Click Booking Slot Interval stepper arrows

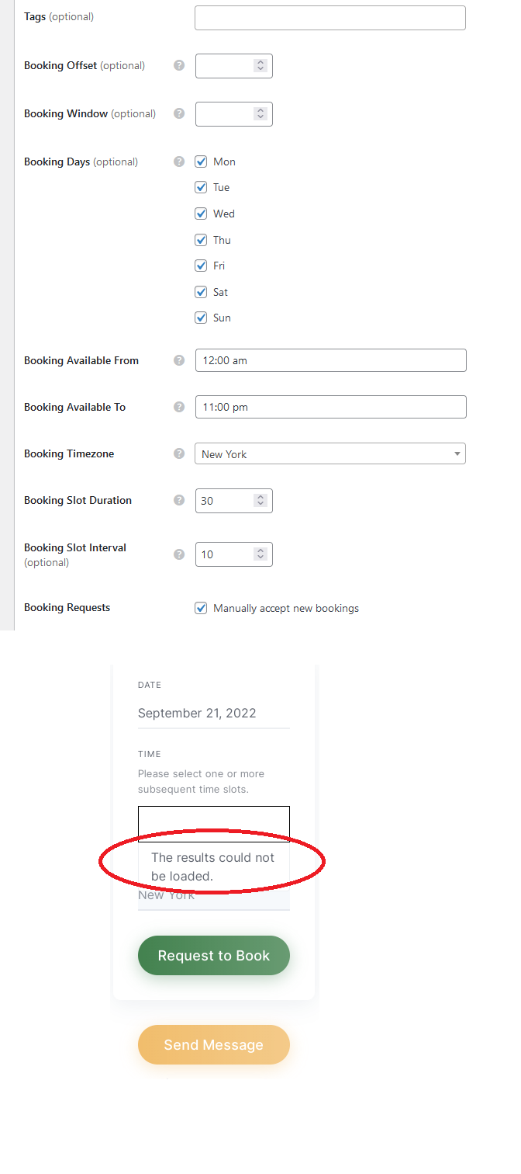(x=260, y=554)
